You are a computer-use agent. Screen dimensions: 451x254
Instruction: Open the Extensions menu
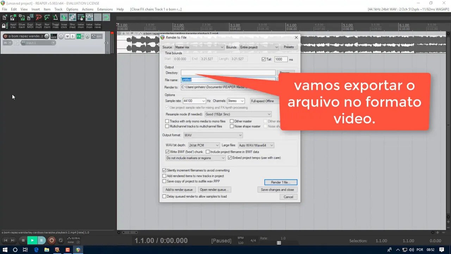pos(105,9)
